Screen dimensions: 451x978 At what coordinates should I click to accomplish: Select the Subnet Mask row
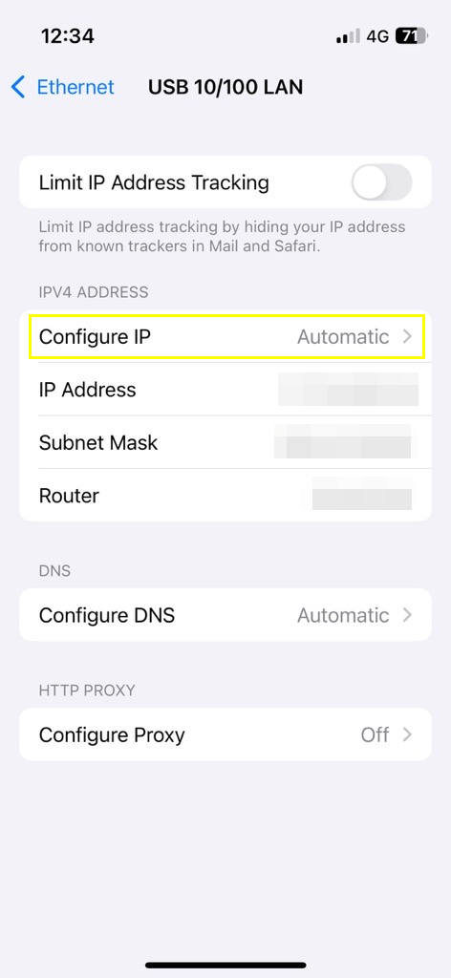click(225, 443)
